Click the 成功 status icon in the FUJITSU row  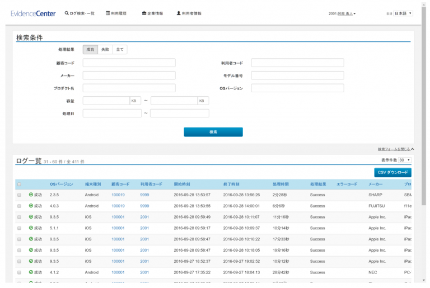(x=31, y=206)
